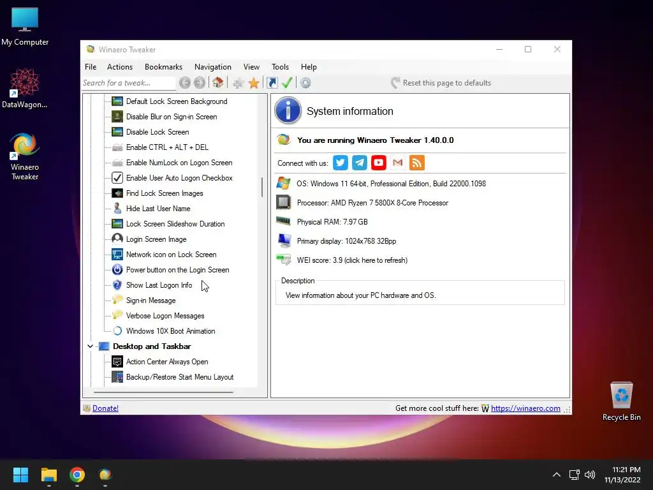Select Disable Blur on Sign-in Screen
653x490 pixels.
point(171,117)
